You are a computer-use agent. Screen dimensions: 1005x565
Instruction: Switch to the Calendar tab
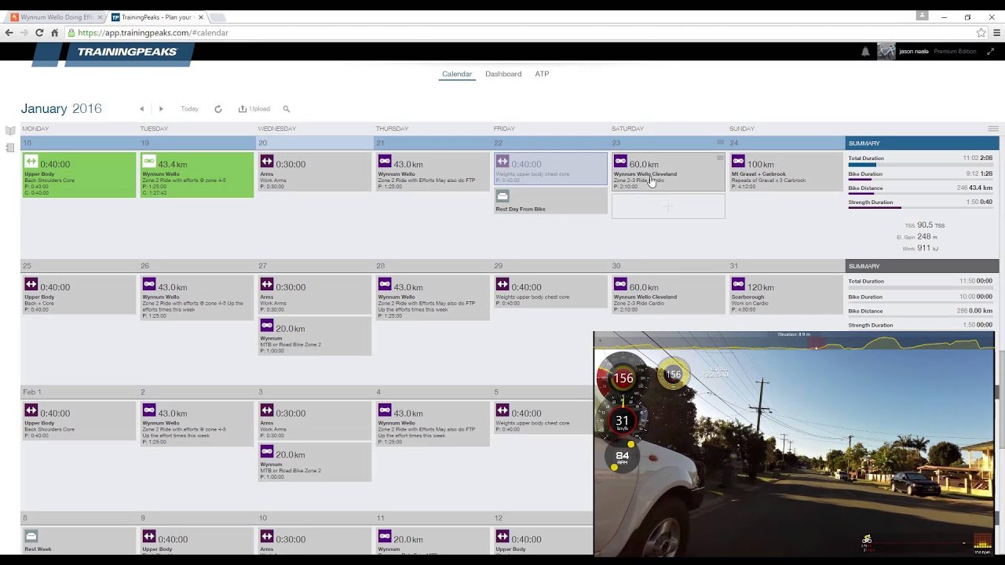point(457,74)
